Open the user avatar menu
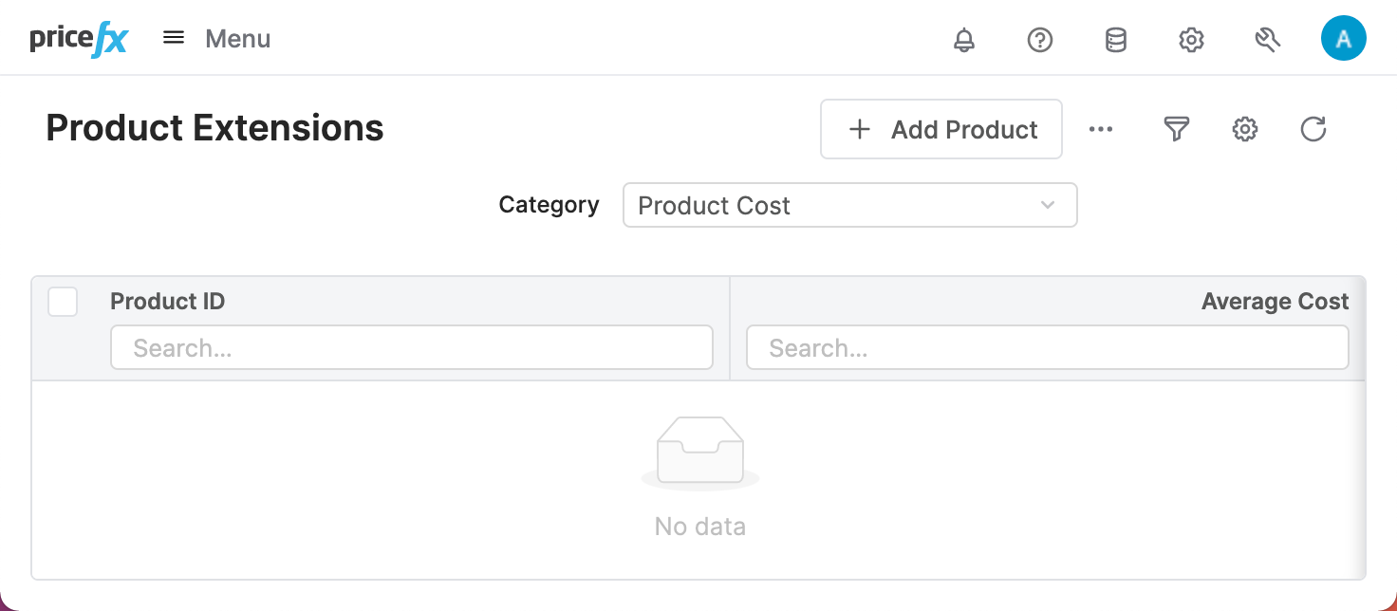Image resolution: width=1397 pixels, height=611 pixels. [x=1343, y=40]
